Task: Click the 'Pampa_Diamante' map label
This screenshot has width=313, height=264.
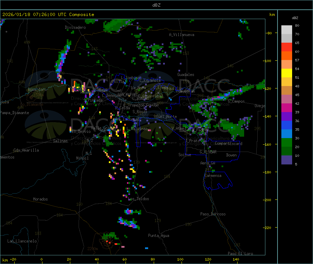Action: (x=15, y=113)
